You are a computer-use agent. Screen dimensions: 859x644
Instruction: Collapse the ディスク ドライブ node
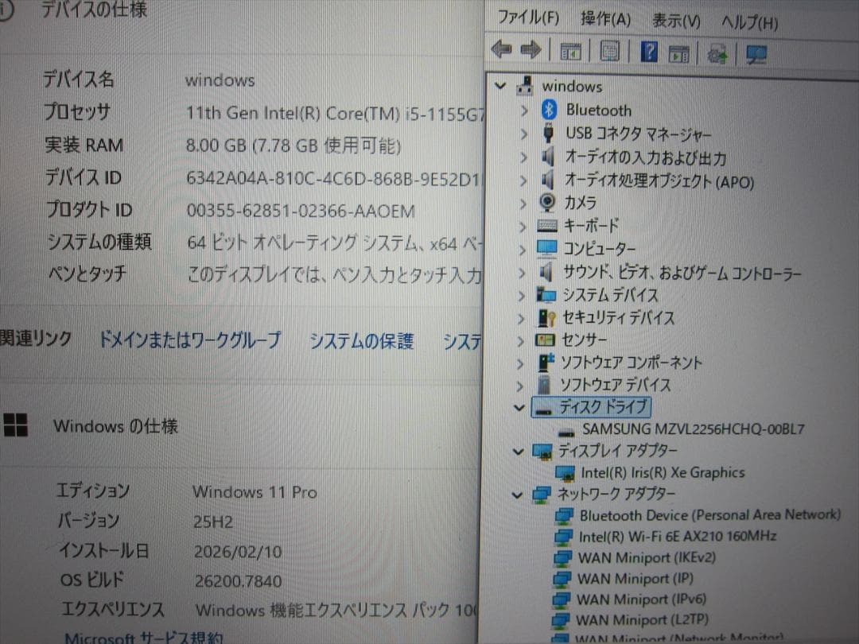(x=519, y=407)
